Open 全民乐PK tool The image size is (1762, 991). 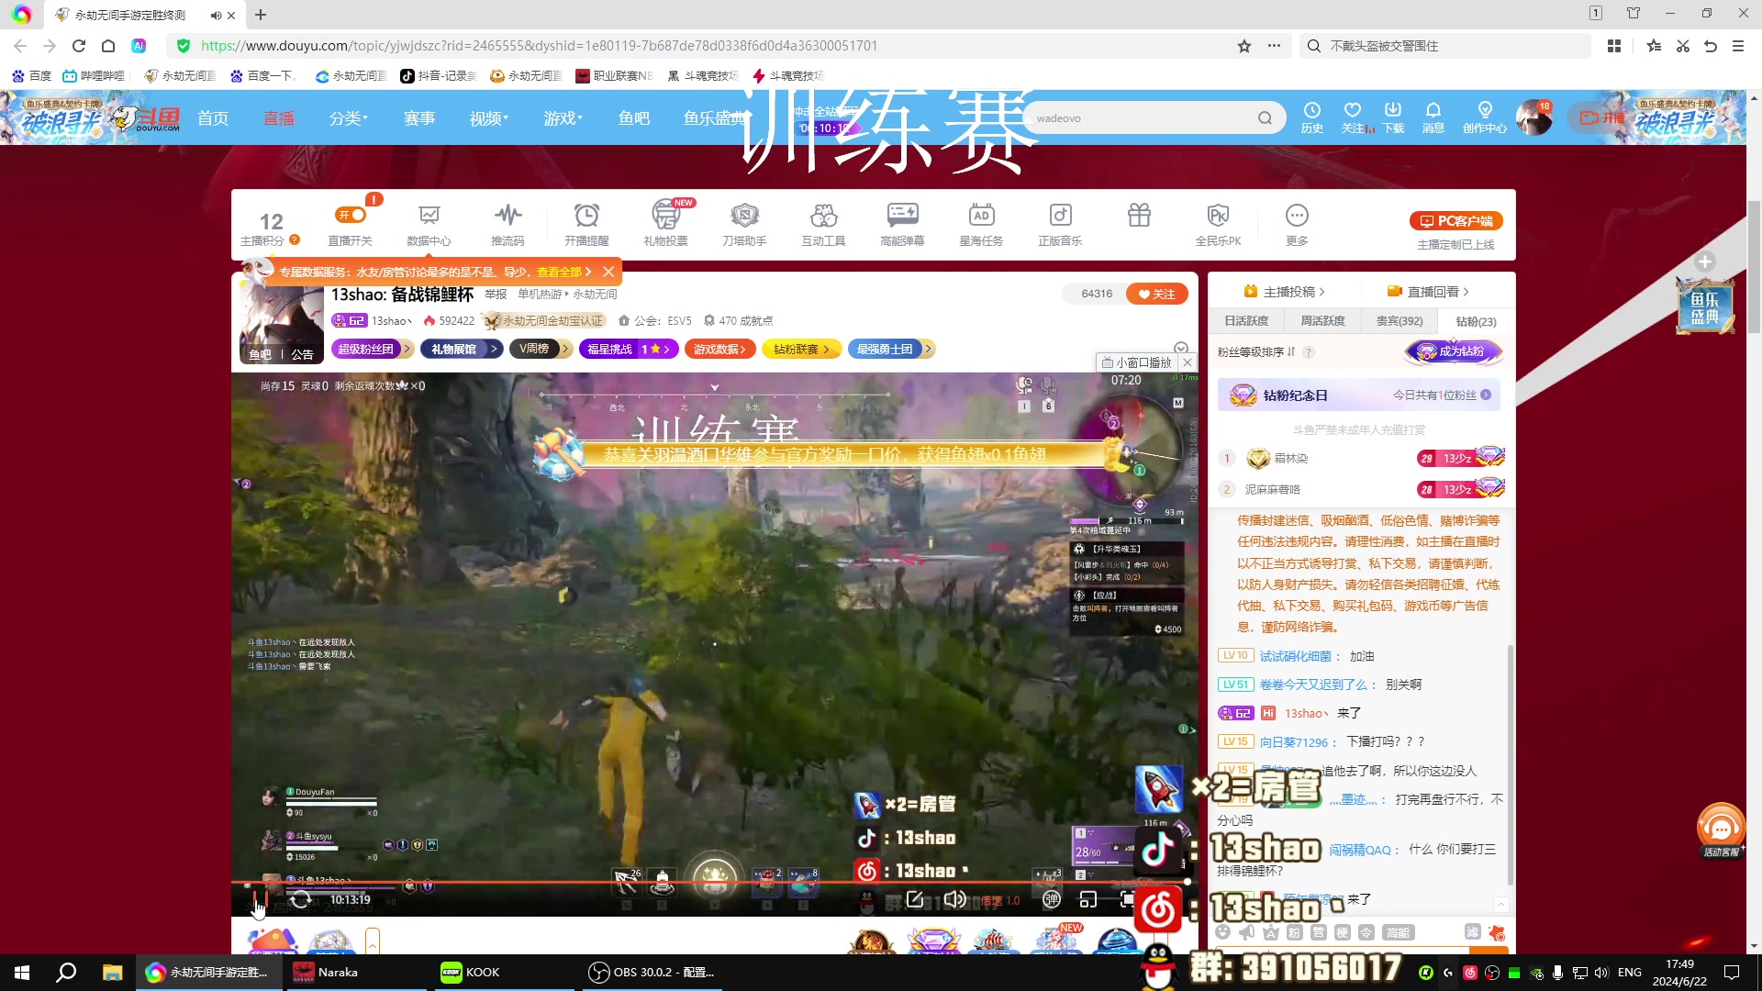1218,225
